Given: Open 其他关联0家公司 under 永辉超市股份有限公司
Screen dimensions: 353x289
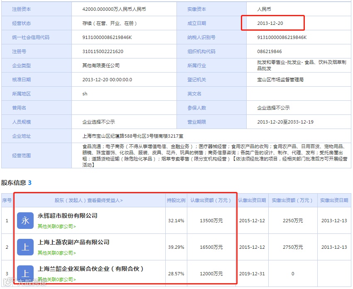Looking at the screenshot, I should click(57, 226).
